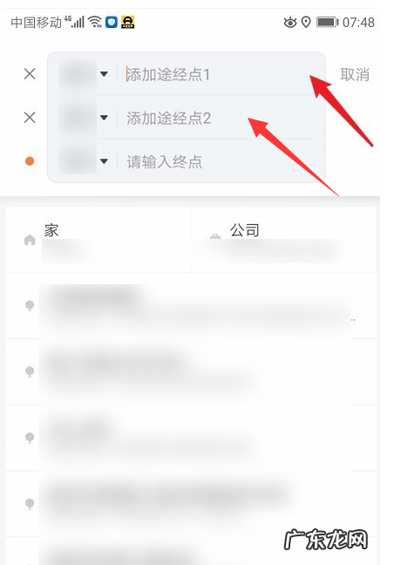Remove waypoint 2 with its X icon

click(x=30, y=118)
